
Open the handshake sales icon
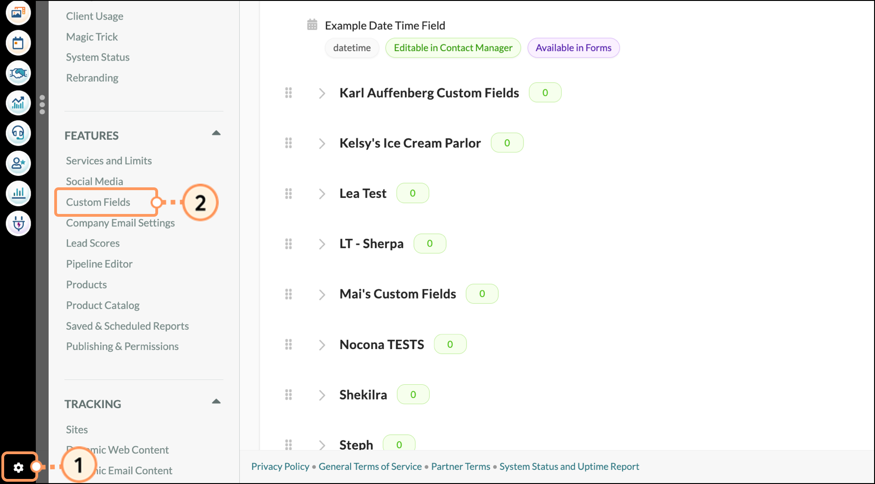coord(18,73)
